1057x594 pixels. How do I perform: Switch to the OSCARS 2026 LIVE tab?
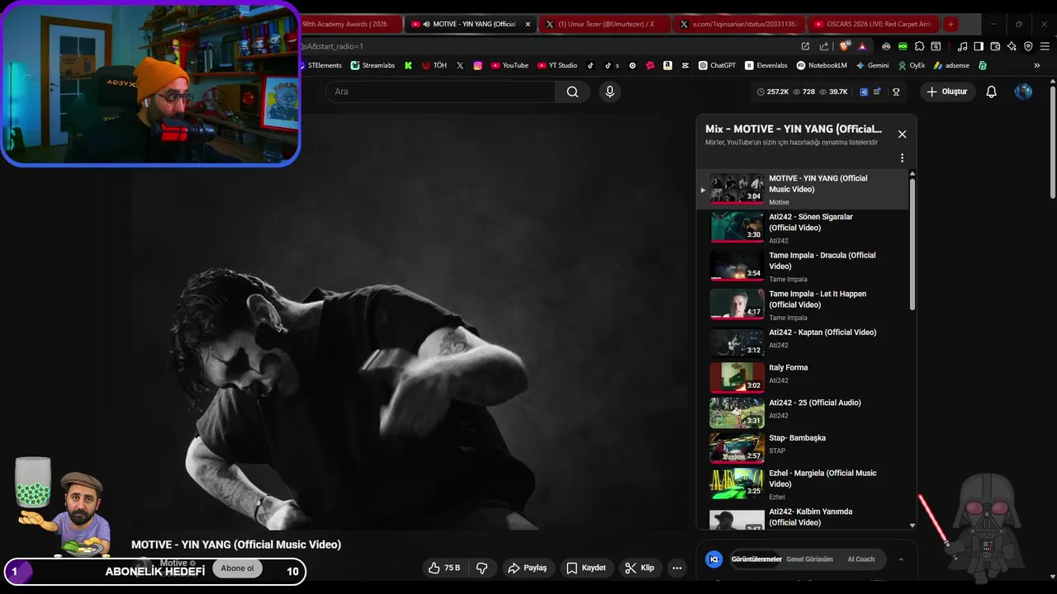tap(872, 24)
